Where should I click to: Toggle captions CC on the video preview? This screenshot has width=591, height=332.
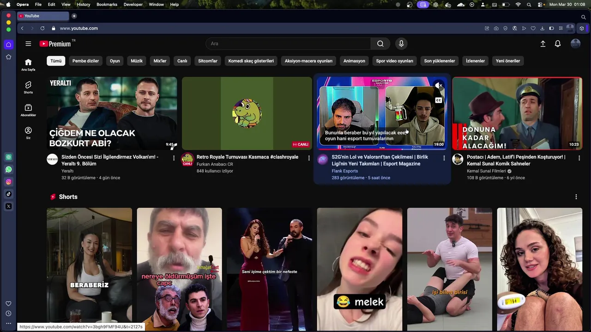coord(438,100)
